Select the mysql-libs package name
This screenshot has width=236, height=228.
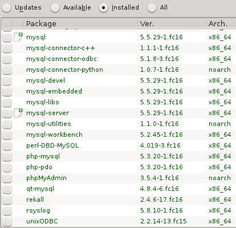point(43,102)
